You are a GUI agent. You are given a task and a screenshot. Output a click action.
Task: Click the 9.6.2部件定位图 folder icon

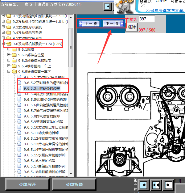coord(14,55)
